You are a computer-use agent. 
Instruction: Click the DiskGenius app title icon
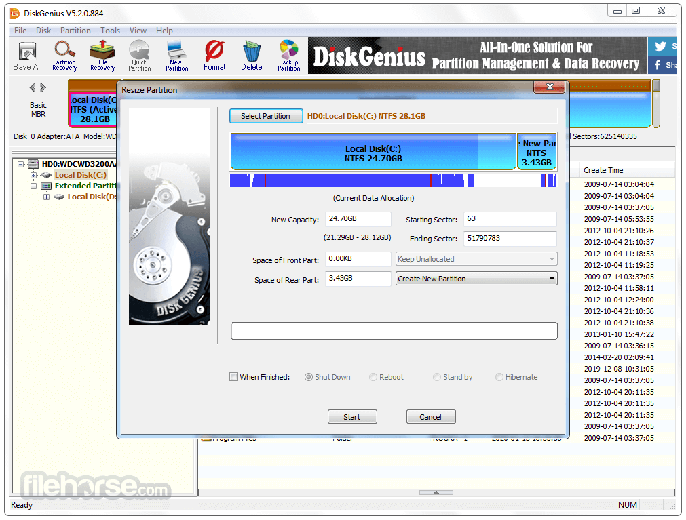[15, 14]
